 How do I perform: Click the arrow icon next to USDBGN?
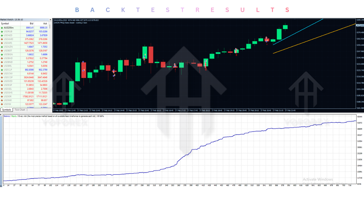click(2, 54)
